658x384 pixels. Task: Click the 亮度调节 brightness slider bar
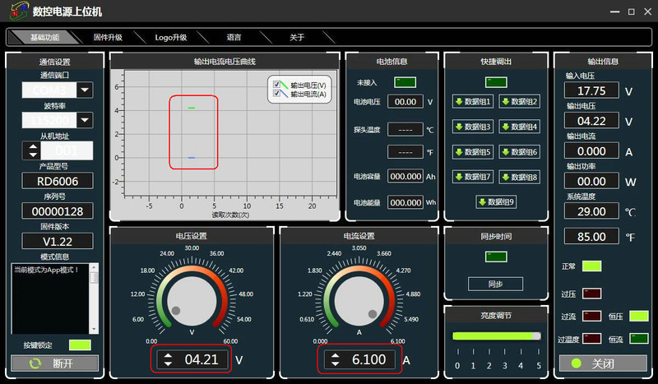point(496,336)
